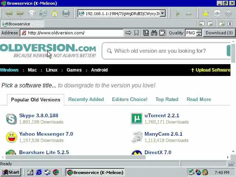Select the Browservice tab
The height and width of the screenshot is (177, 236).
tap(22, 24)
